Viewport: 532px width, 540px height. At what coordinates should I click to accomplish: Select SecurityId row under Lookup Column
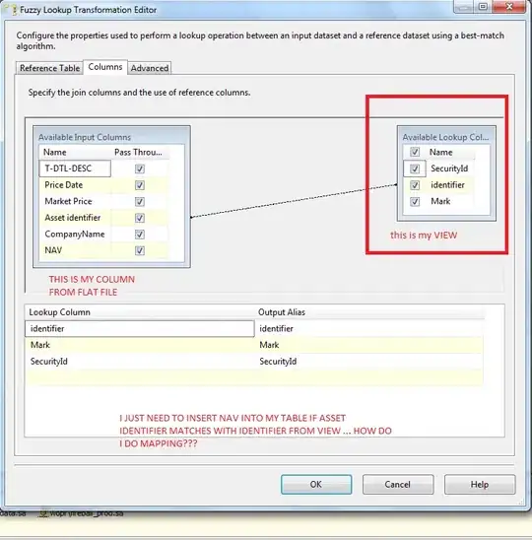coord(140,362)
